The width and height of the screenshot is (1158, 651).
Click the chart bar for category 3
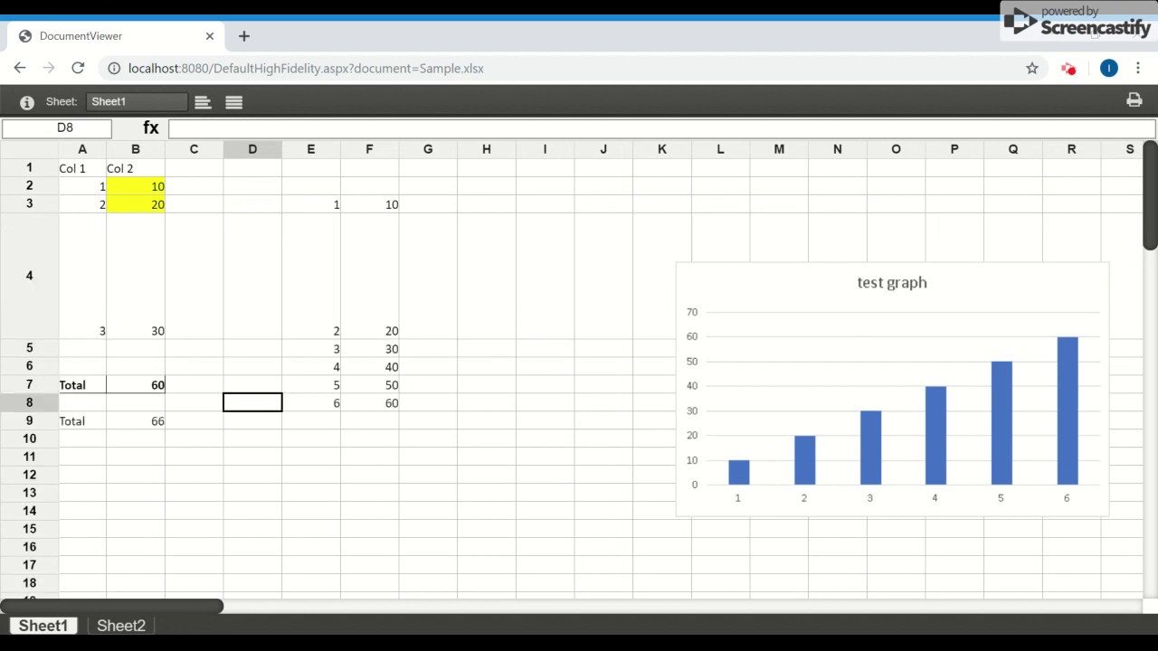tap(870, 448)
